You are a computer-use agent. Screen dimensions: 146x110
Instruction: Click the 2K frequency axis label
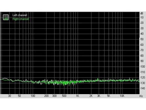pos(91,96)
